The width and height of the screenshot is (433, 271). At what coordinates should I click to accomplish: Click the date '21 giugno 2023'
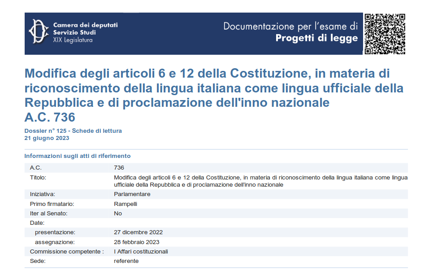tap(47, 138)
